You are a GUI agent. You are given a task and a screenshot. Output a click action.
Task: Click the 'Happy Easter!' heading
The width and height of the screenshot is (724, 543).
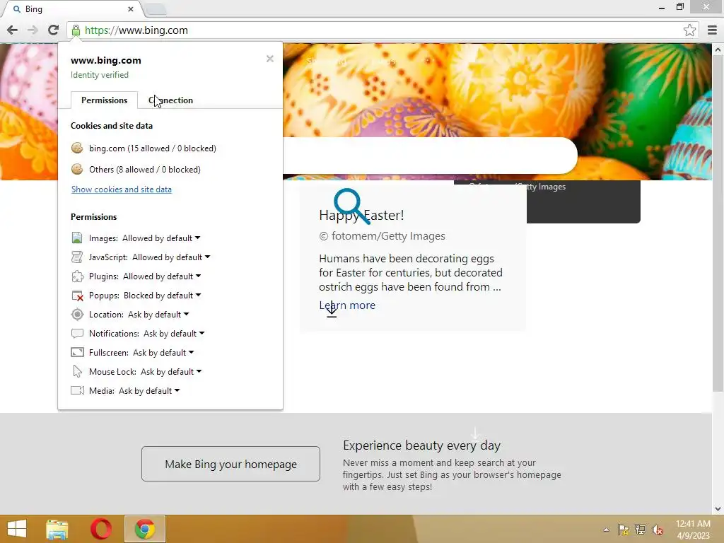[361, 215]
